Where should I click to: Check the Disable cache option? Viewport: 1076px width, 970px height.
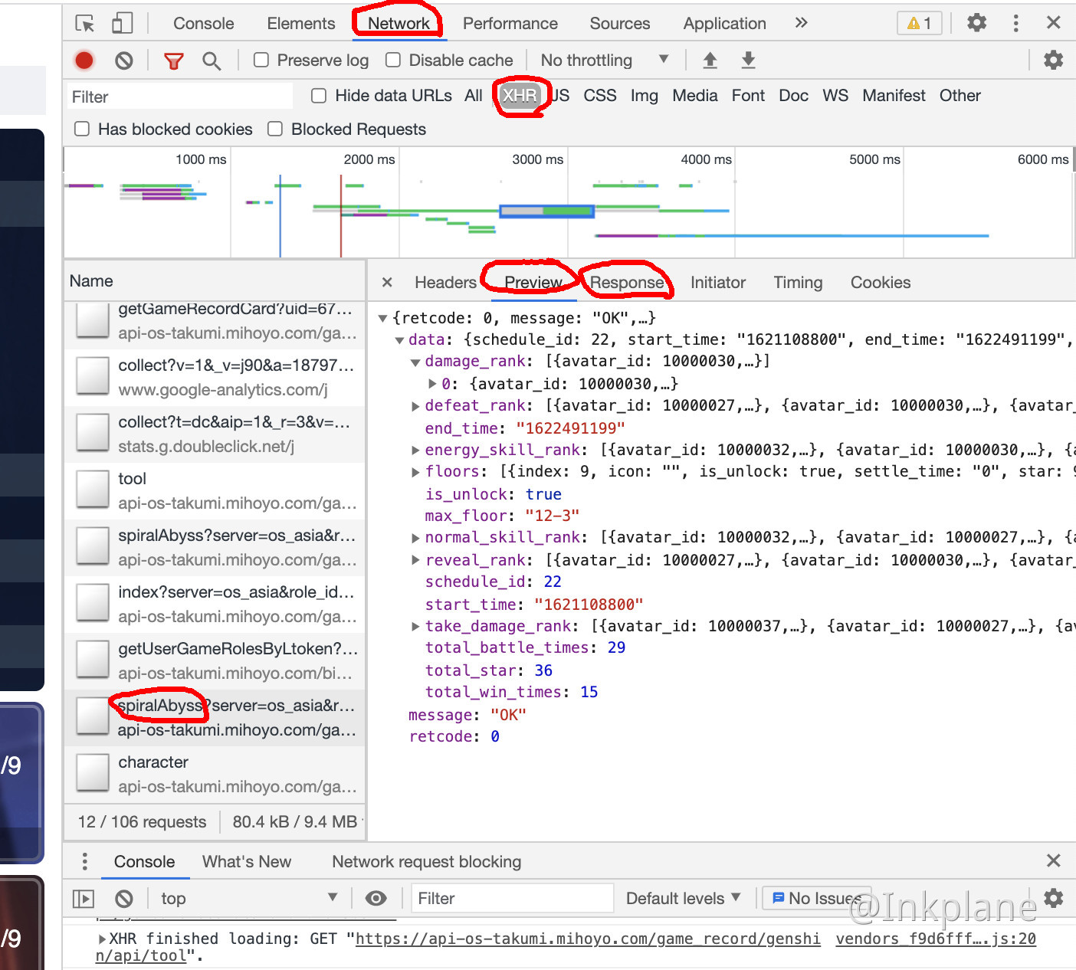pyautogui.click(x=393, y=61)
